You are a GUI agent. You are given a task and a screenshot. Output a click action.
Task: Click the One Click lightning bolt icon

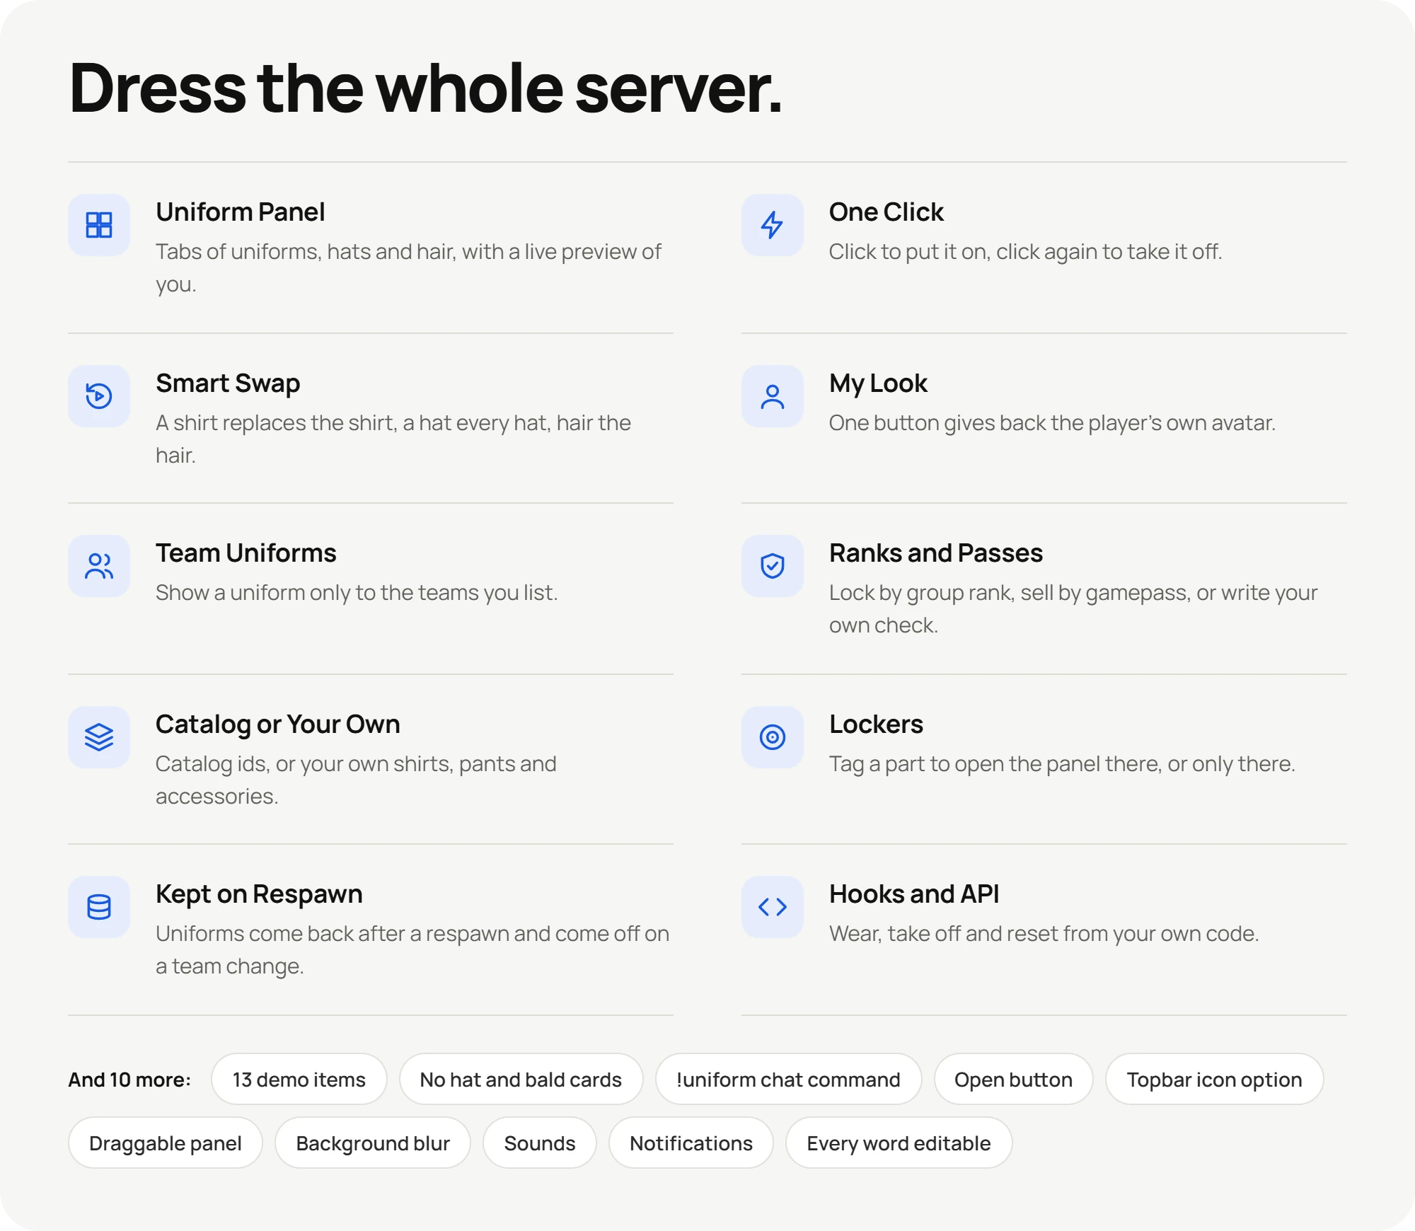[x=773, y=225]
